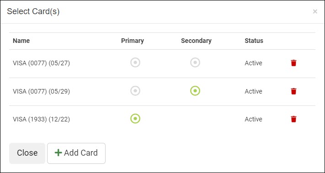Click selected Secondary radio for VISA (0077) (05/29)
Viewport: 325px width, 173px height.
pos(195,91)
